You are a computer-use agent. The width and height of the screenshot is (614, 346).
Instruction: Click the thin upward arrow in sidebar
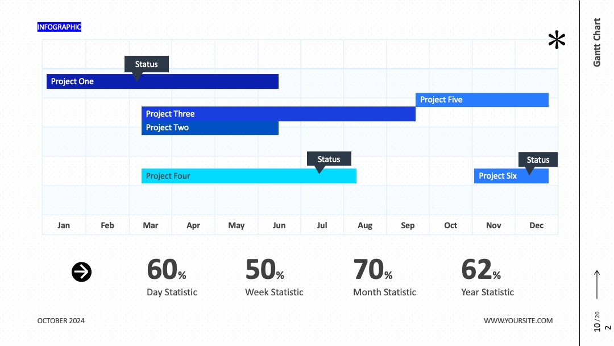(597, 285)
